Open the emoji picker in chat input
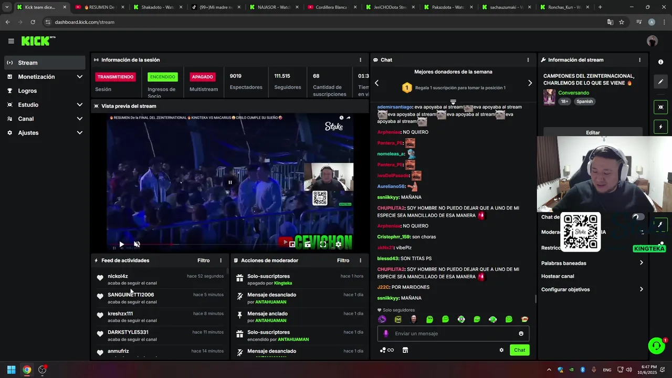 pos(521,333)
